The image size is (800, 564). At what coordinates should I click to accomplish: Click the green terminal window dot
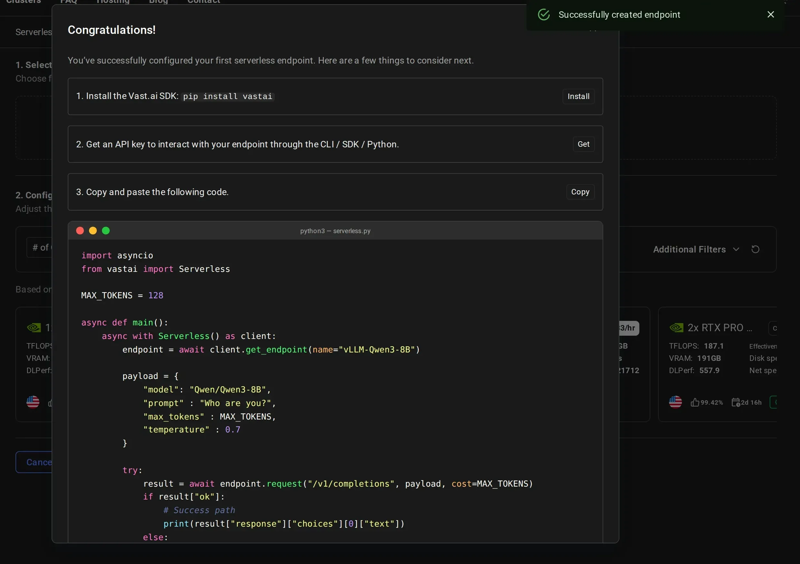[x=106, y=231]
